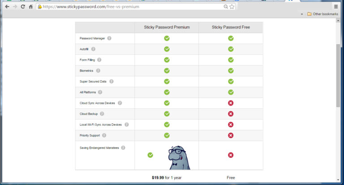Click help icon next to Password Manager
This screenshot has height=185, width=344.
point(109,38)
